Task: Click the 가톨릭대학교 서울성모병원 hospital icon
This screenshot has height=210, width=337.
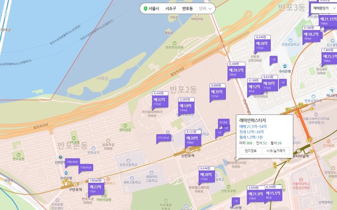Action: click(x=301, y=180)
